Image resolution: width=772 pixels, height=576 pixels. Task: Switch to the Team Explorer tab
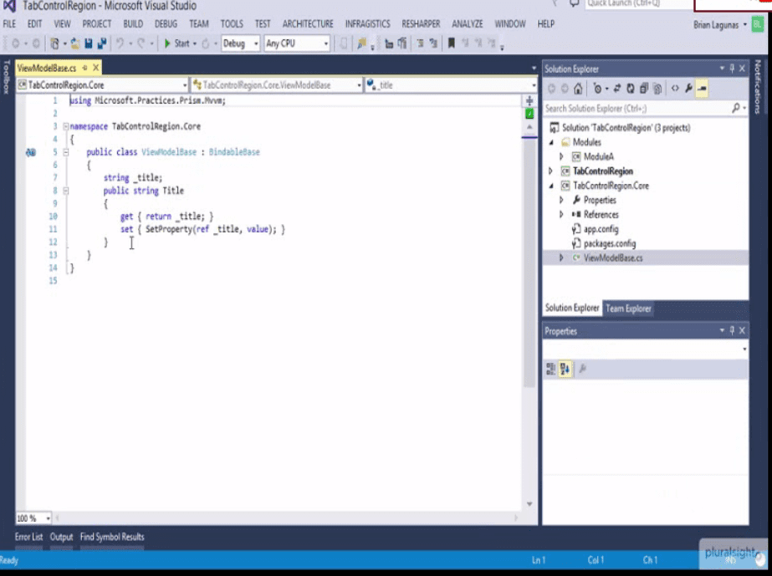pyautogui.click(x=628, y=308)
